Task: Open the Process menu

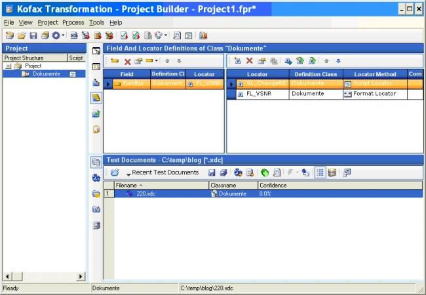Action: [x=73, y=22]
